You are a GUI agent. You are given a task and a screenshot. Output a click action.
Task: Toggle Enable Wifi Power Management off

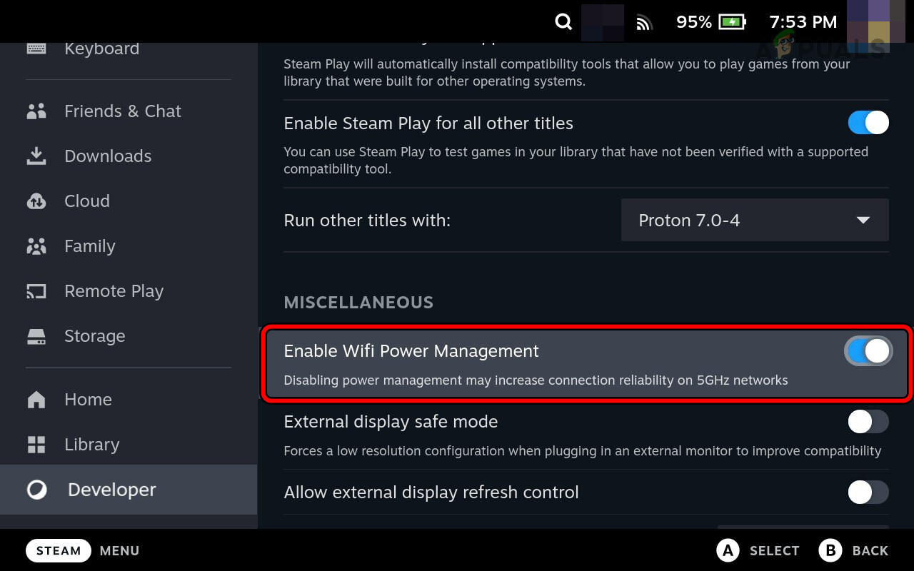tap(868, 350)
